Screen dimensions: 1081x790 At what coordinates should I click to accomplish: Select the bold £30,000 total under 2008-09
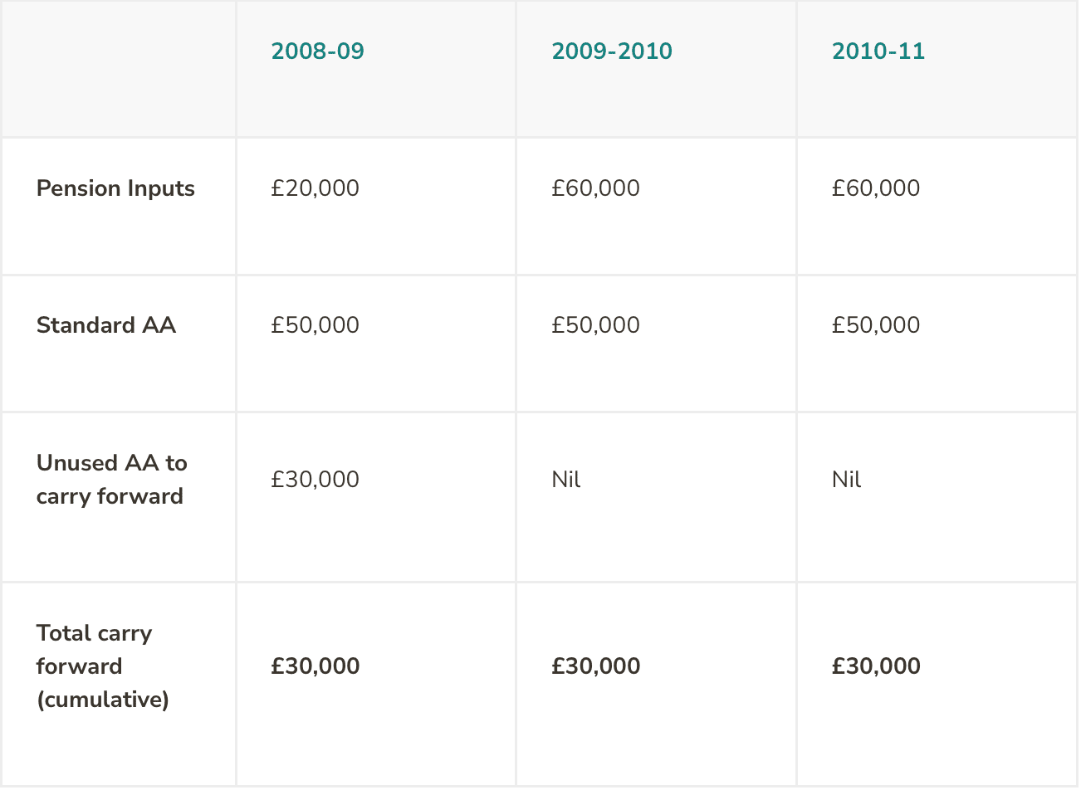coord(315,666)
